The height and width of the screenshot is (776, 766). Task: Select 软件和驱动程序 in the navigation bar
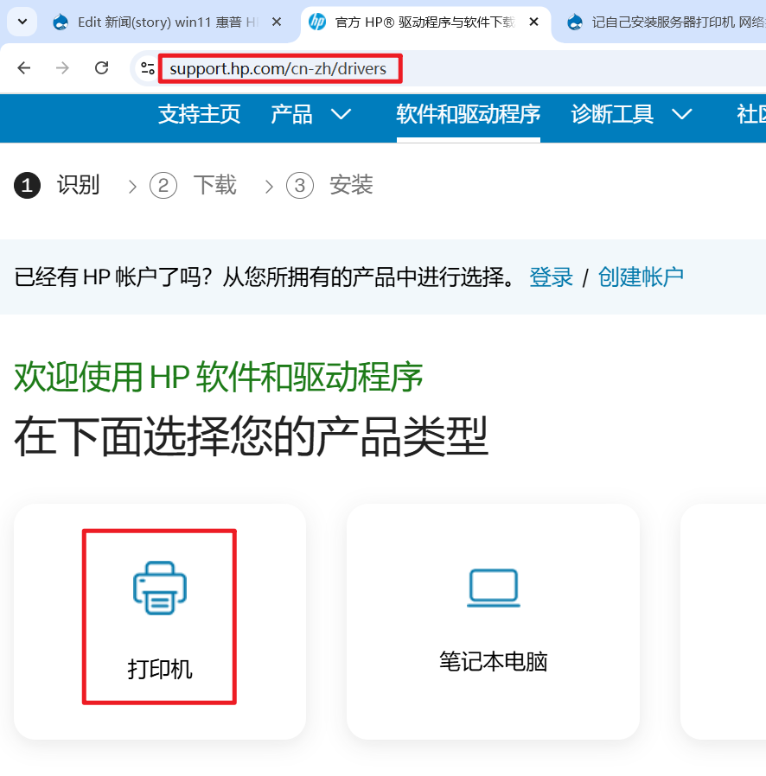468,114
